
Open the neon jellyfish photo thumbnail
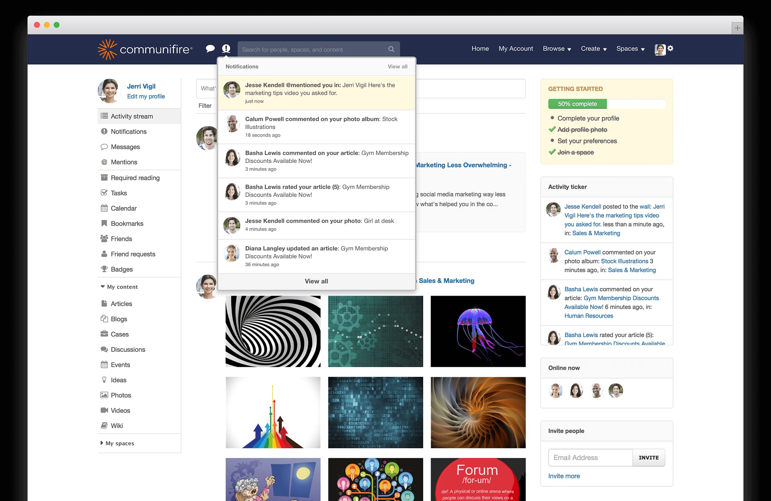point(478,331)
